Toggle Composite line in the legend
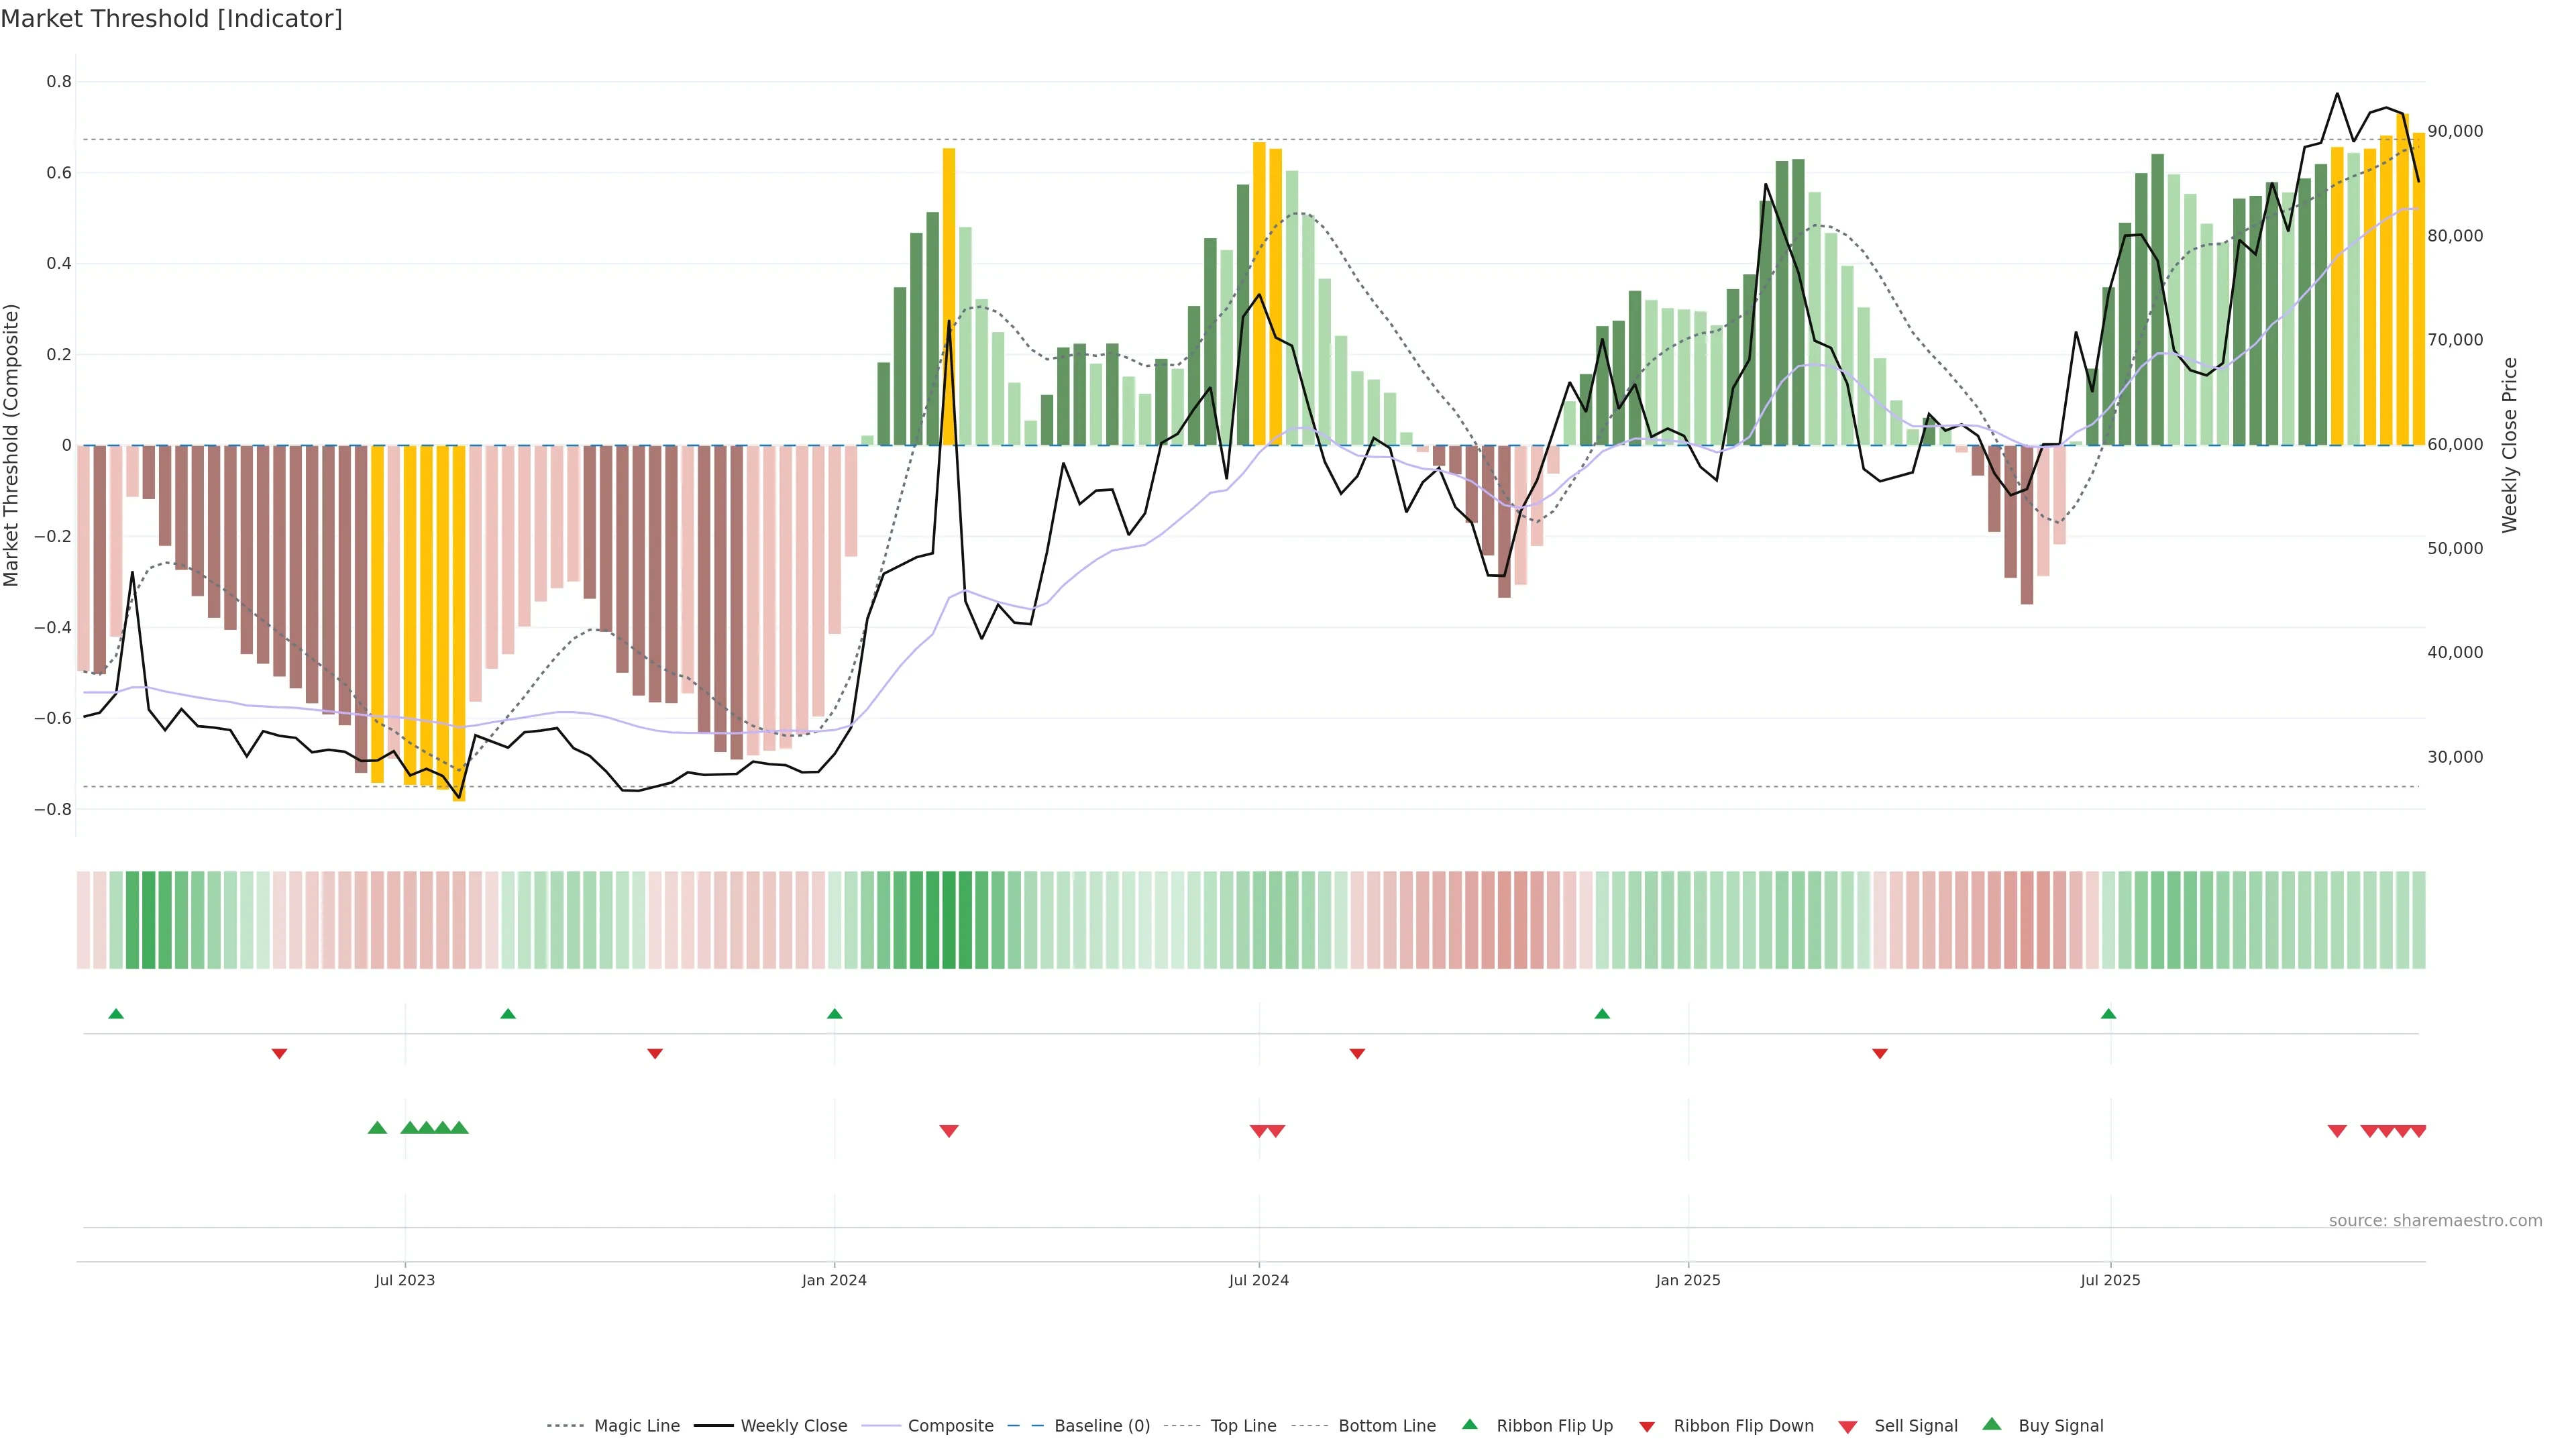Viewport: 2576px width, 1449px height. click(950, 1425)
